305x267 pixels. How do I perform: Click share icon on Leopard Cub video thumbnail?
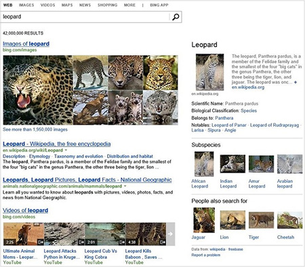tap(122, 242)
